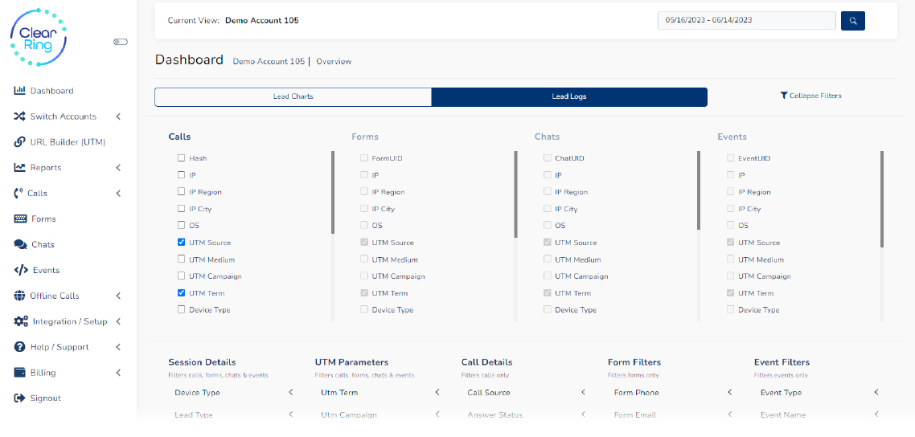Expand the Billing menu chevron
Screen dimensions: 915x437
point(118,373)
